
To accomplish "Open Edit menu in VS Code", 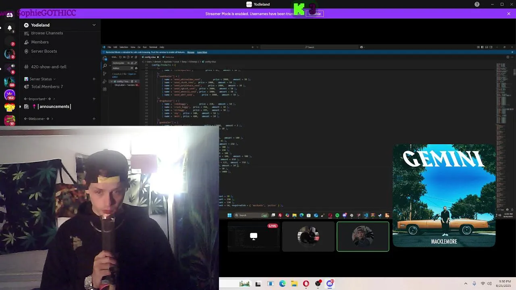I will pyautogui.click(x=115, y=47).
